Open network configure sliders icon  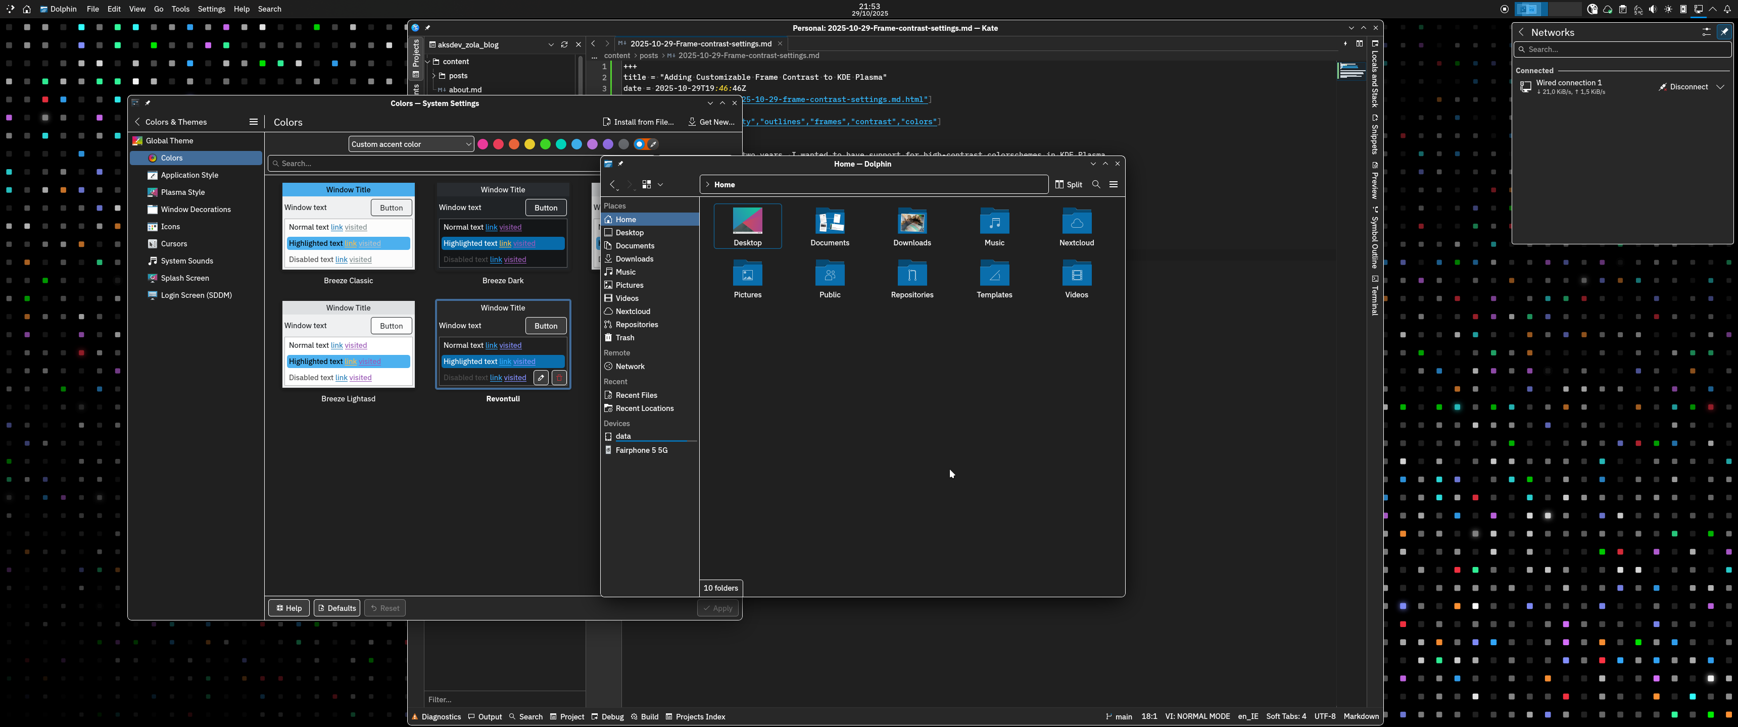point(1706,32)
